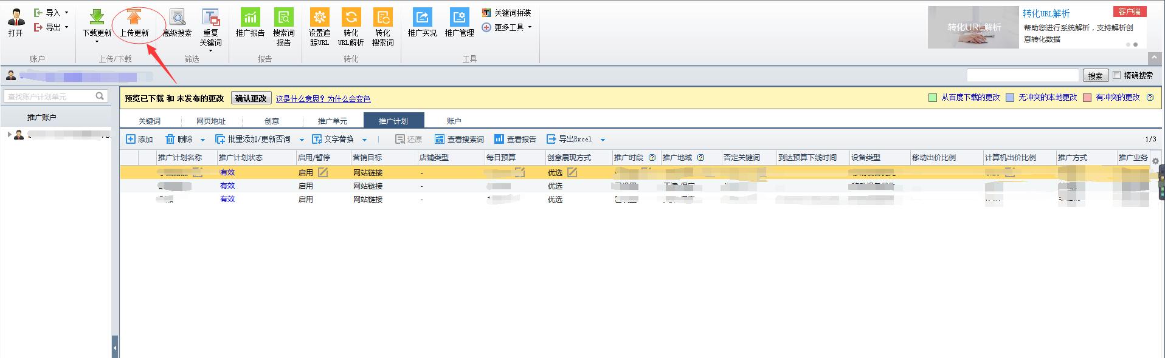Click 设置追踪URL icon
1165x358 pixels.
point(319,17)
